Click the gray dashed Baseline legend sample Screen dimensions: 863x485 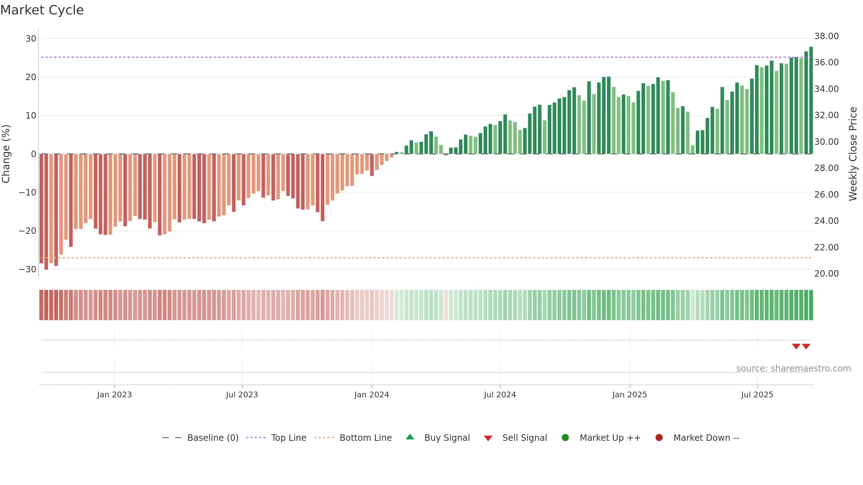coord(172,438)
